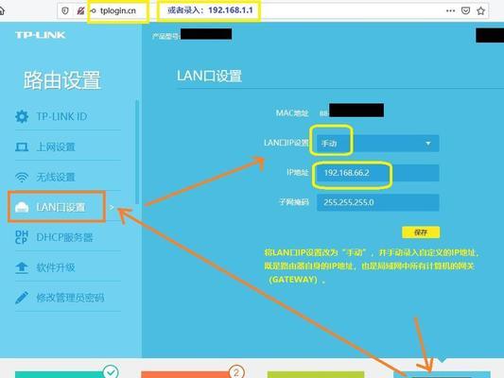The image size is (504, 378).
Task: Click the teal bottom tab with checkmark
Action: (x=61, y=374)
